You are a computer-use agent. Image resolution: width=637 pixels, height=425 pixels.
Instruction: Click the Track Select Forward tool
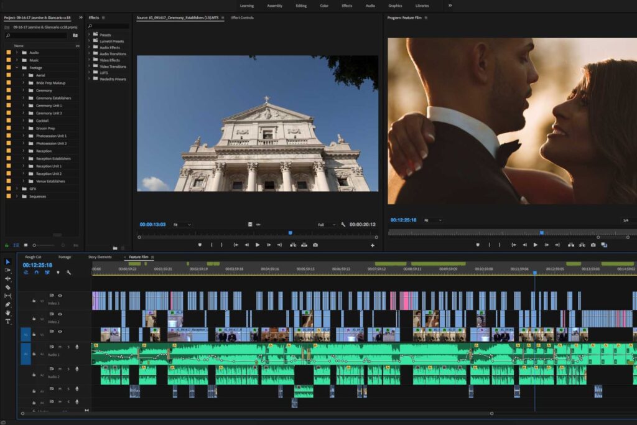8,270
